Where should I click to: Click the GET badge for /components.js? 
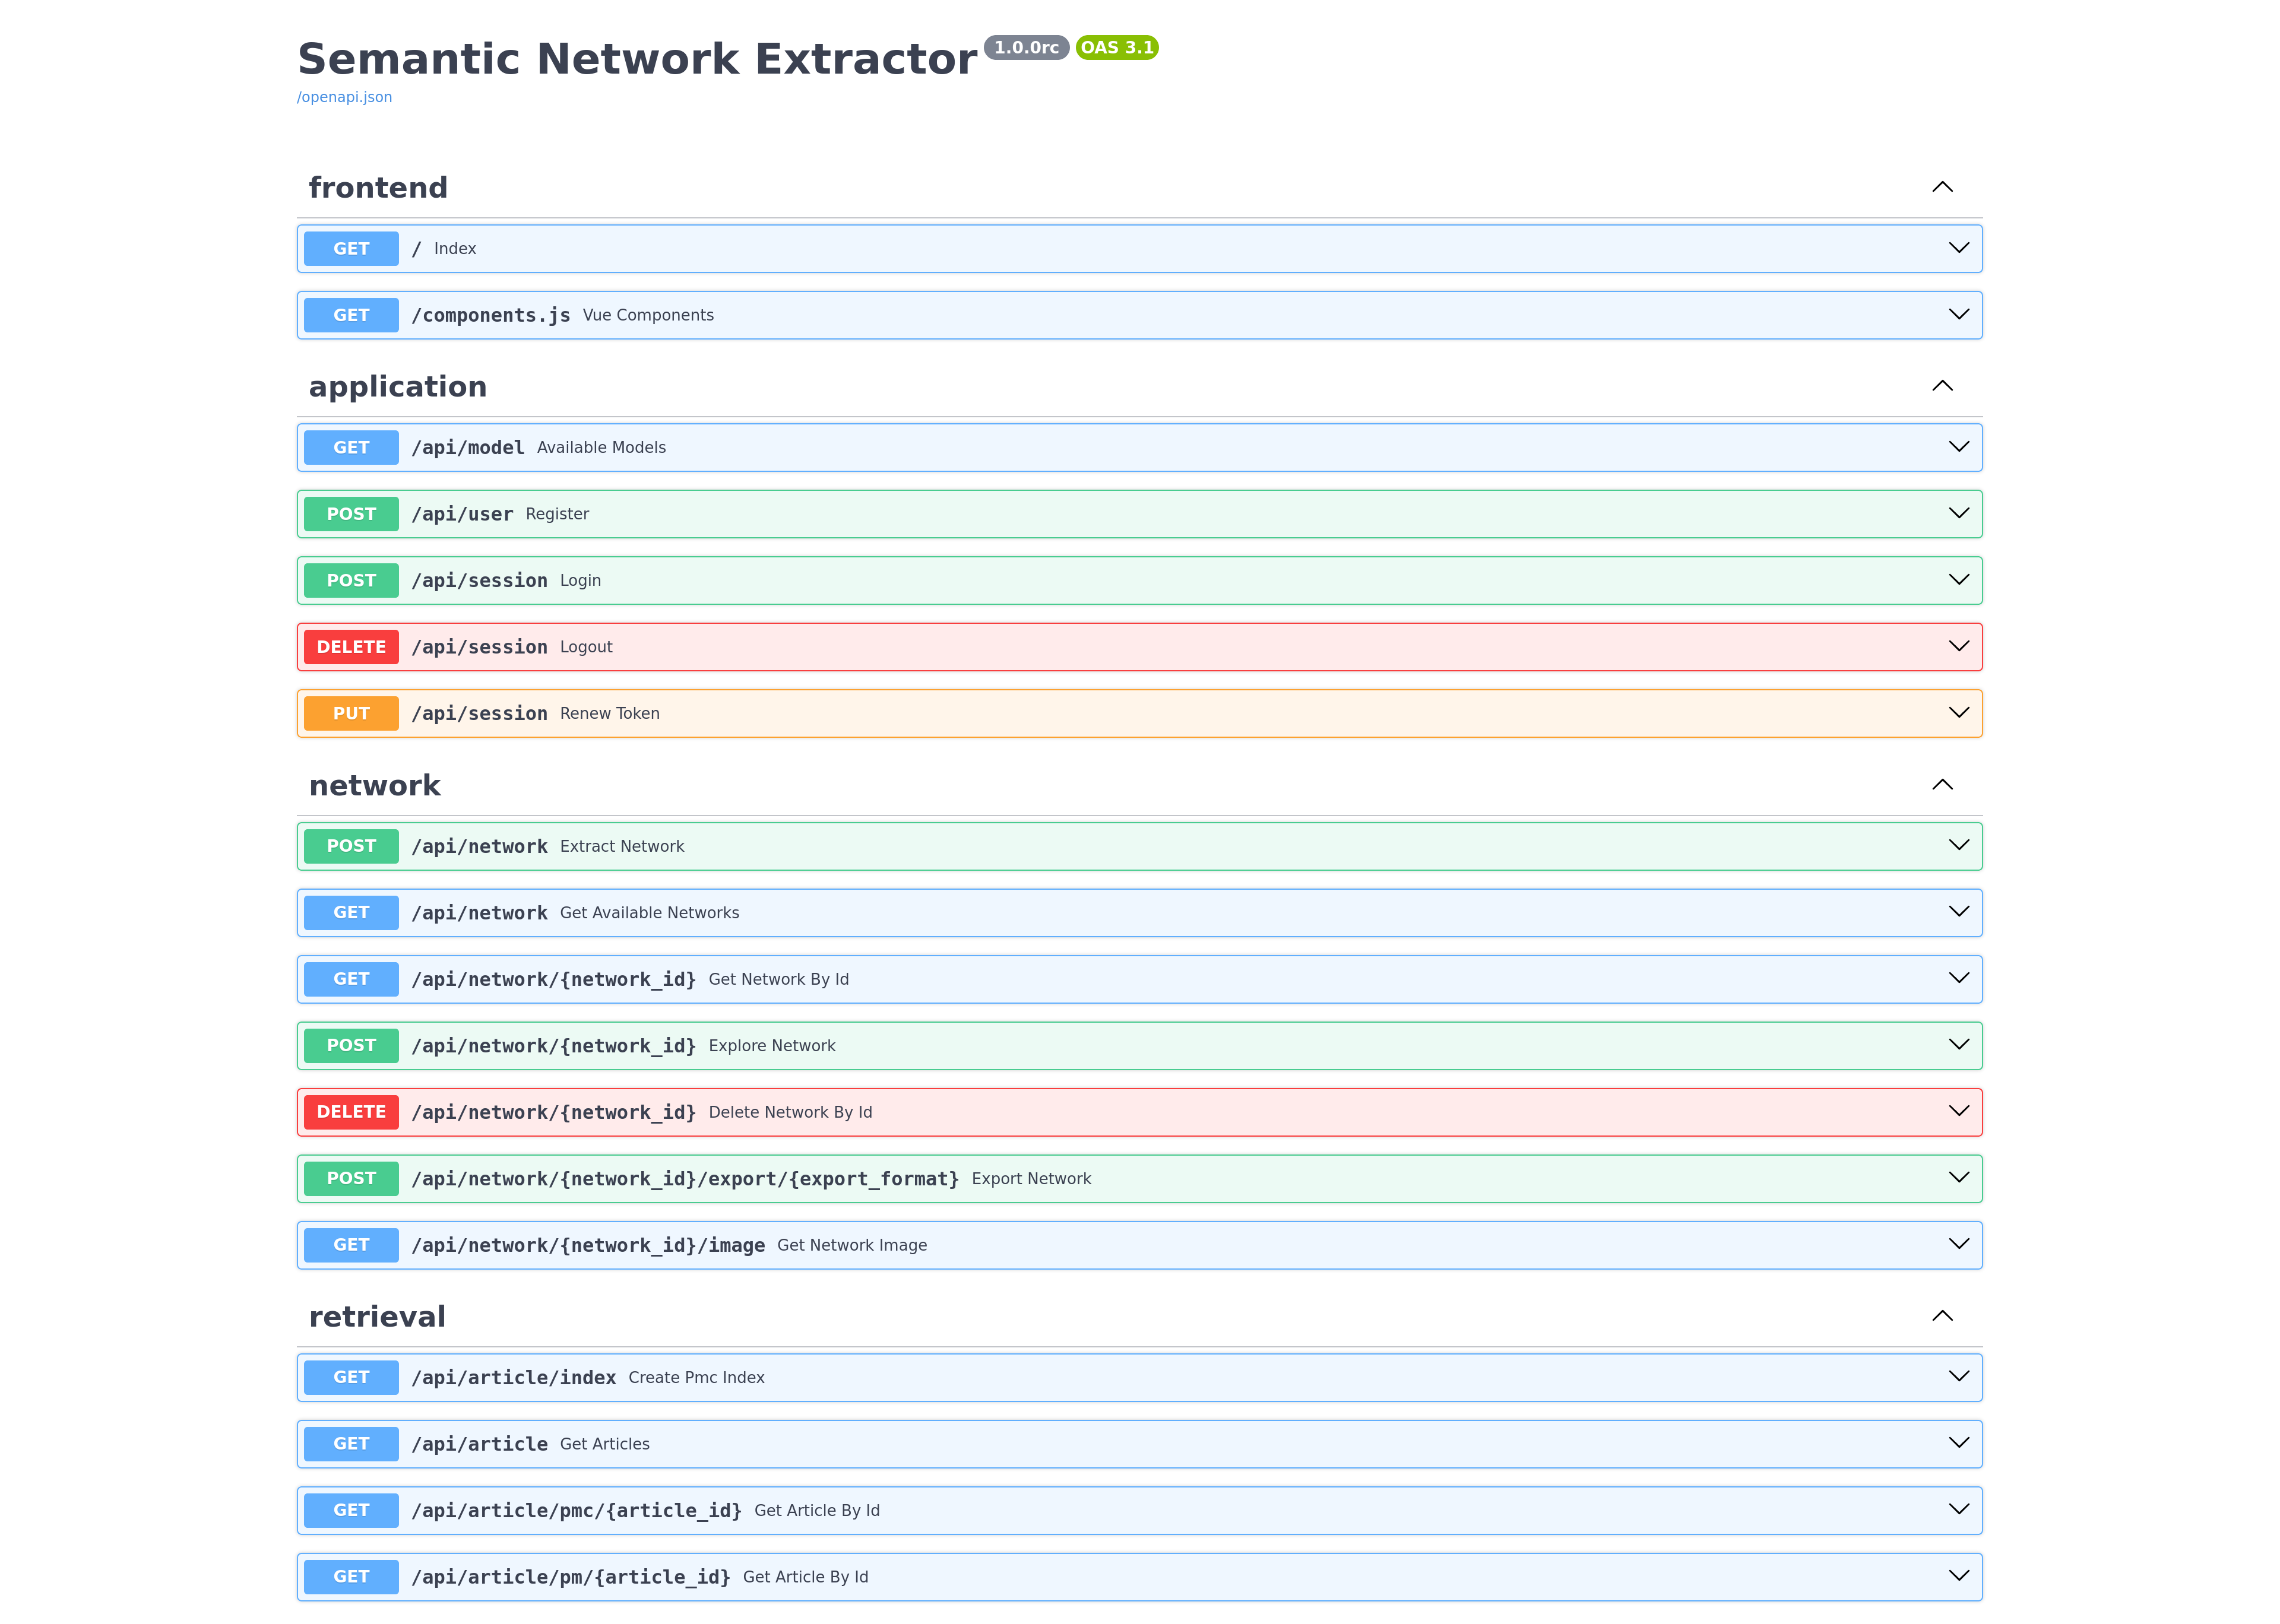click(x=351, y=315)
